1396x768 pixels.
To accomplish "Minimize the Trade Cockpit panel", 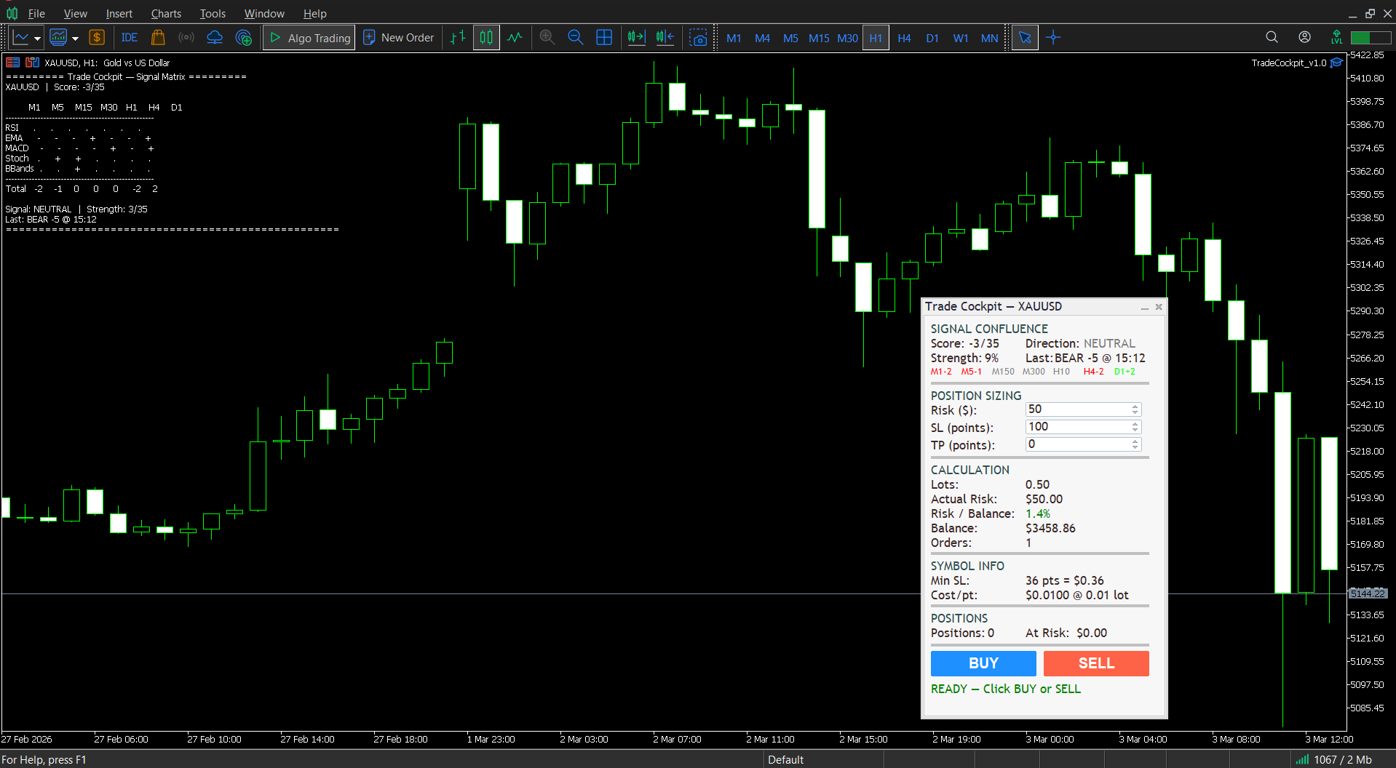I will 1144,308.
